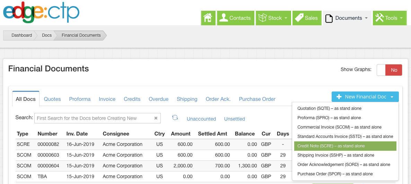Screen dimensions: 411x184
Task: Refresh the document list with the reload icon
Action: pyautogui.click(x=175, y=117)
